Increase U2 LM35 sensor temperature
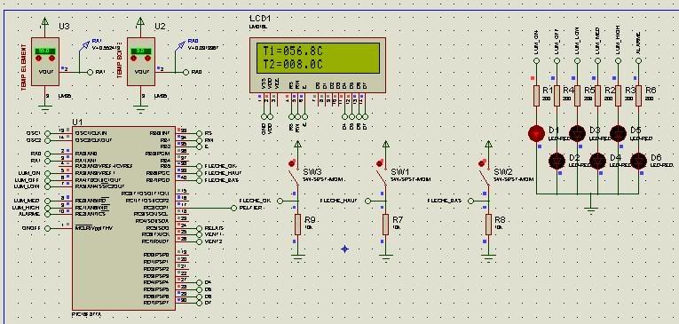 click(147, 59)
